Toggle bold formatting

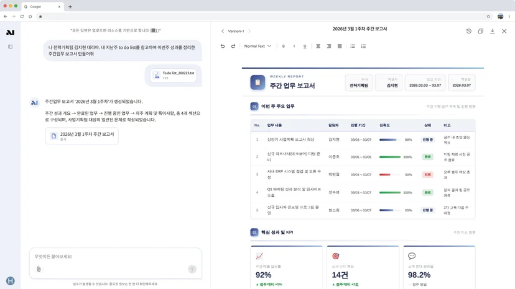(x=284, y=46)
